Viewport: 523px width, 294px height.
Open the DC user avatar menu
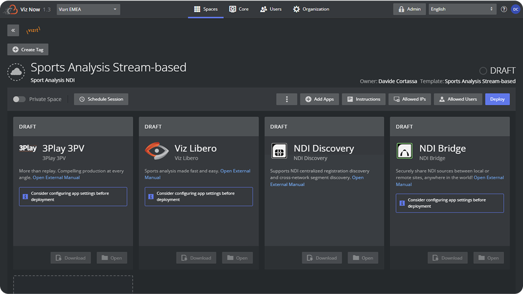click(x=516, y=9)
